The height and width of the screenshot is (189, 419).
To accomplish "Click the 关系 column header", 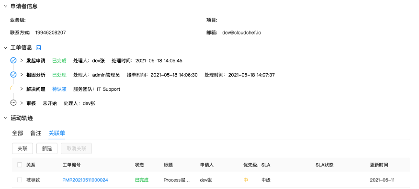I will [x=31, y=165].
